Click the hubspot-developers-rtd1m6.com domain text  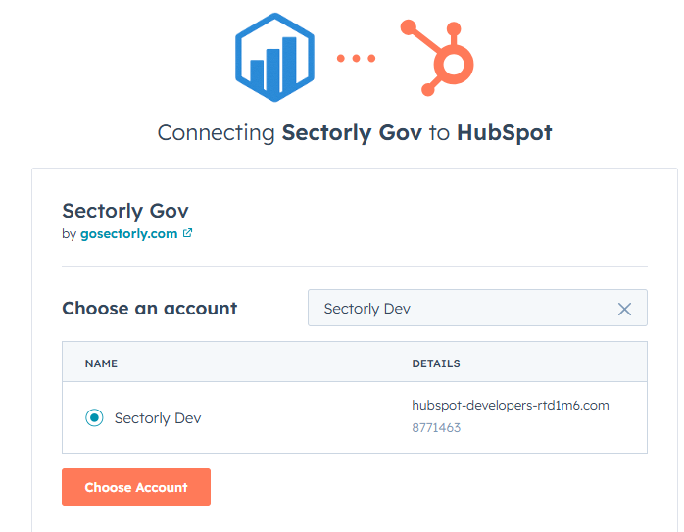tap(511, 406)
